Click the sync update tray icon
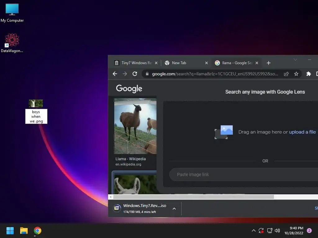The image size is (318, 238). 261,231
